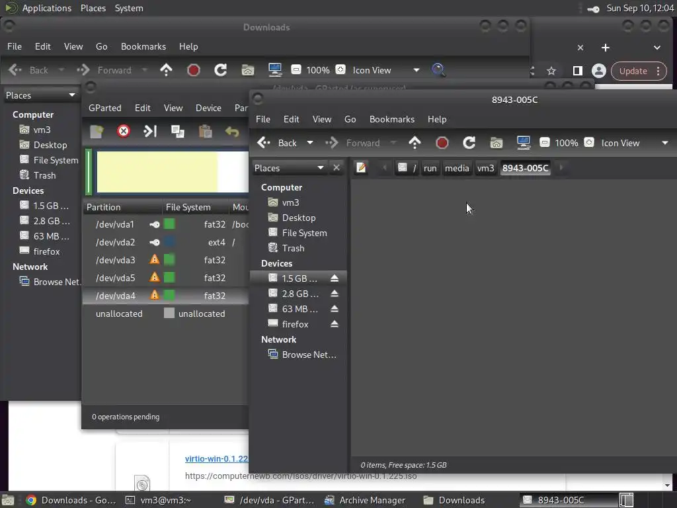The width and height of the screenshot is (677, 508).
Task: Open new Chrome tab with plus
Action: coord(606,48)
